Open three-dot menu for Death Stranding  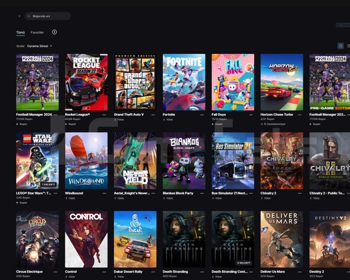(202, 272)
